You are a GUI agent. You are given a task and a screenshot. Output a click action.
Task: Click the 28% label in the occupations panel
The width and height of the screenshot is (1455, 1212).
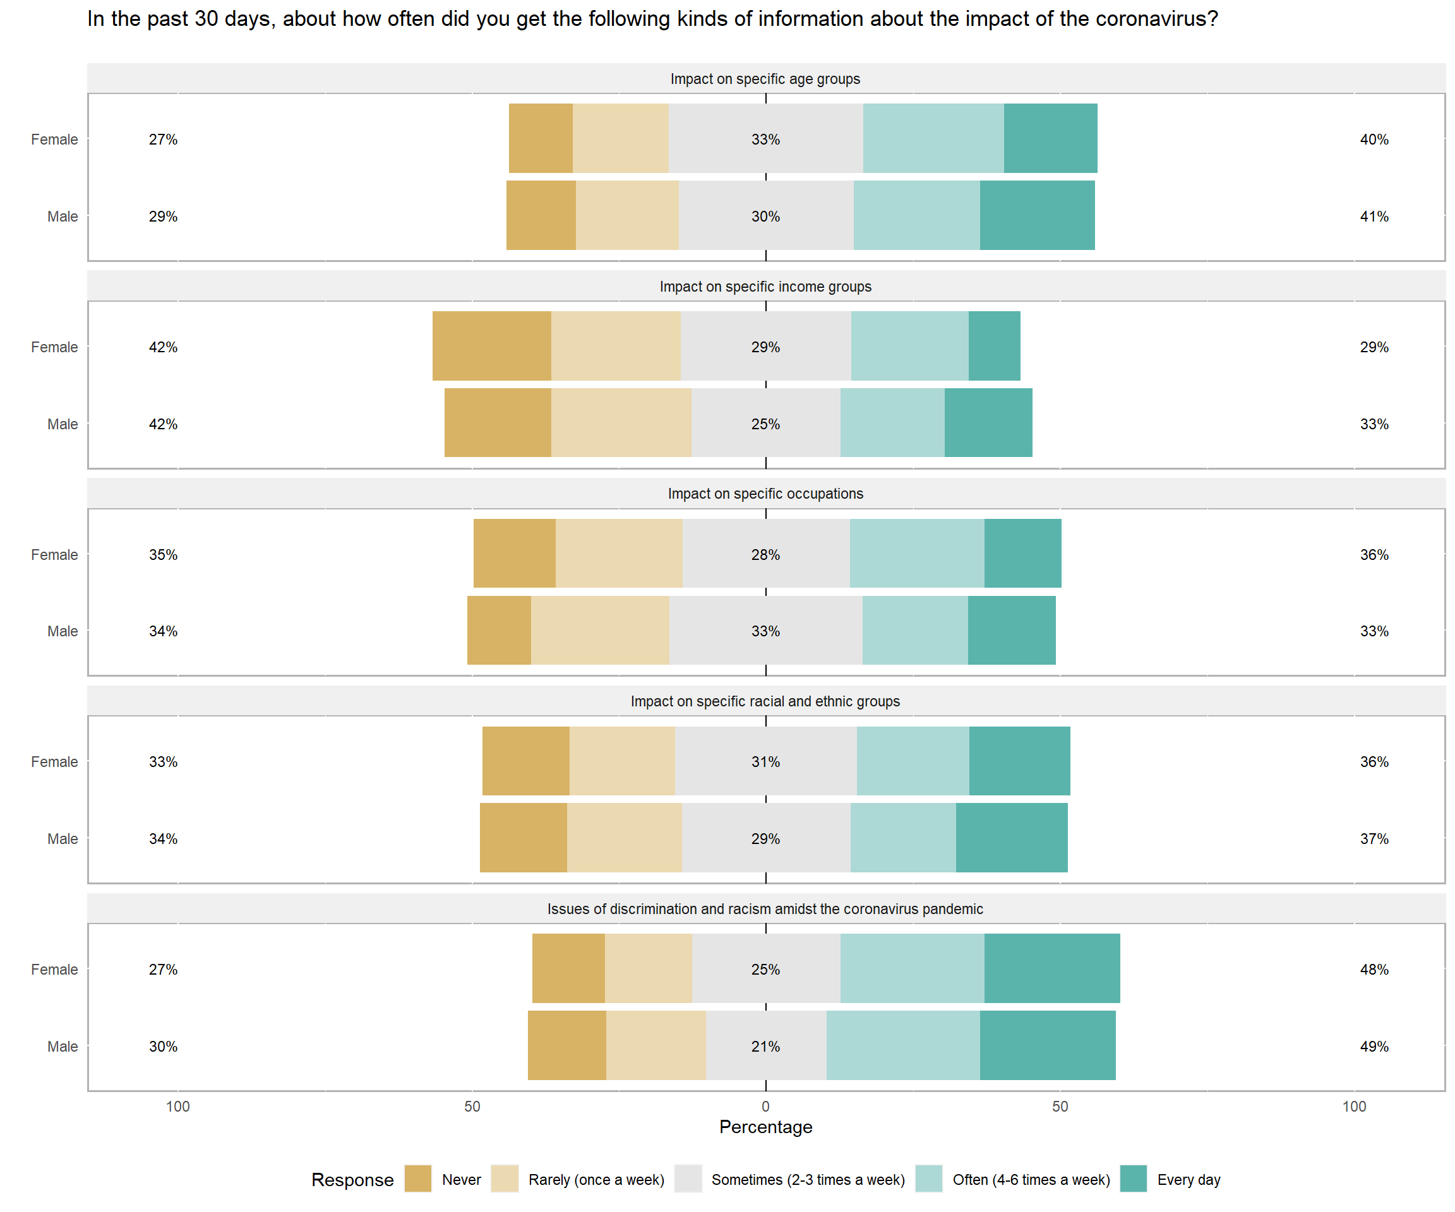click(765, 555)
